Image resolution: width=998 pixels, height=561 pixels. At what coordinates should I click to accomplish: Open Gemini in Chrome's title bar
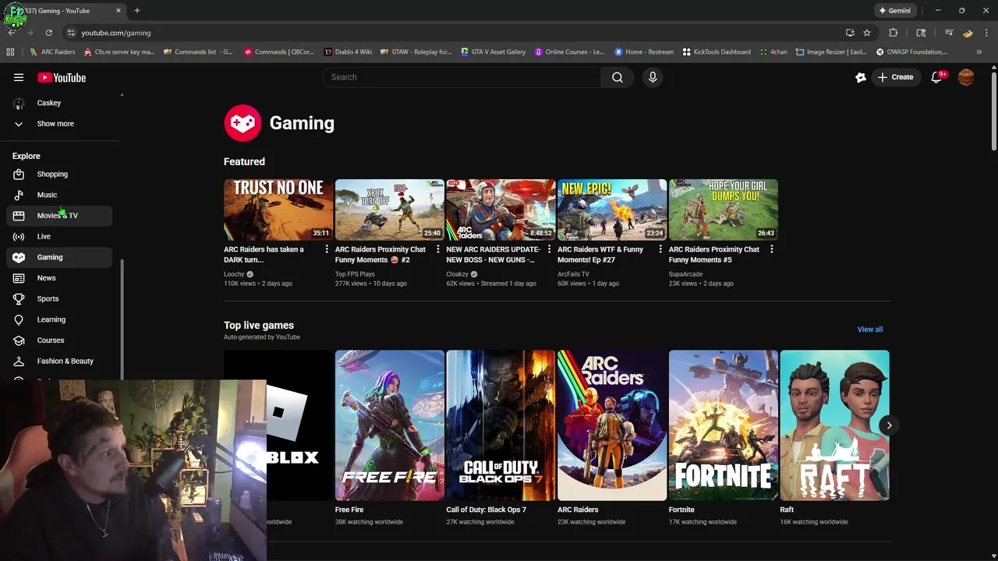coord(895,11)
